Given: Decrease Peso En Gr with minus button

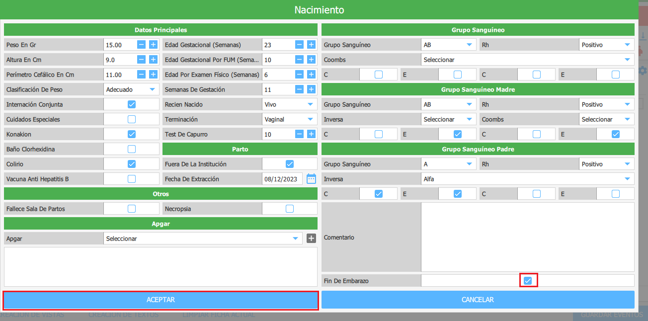Looking at the screenshot, I should click(141, 45).
